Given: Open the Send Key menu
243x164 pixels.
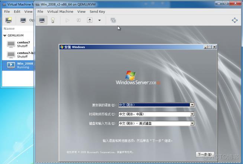Looking at the screenshot, I should 97,12.
